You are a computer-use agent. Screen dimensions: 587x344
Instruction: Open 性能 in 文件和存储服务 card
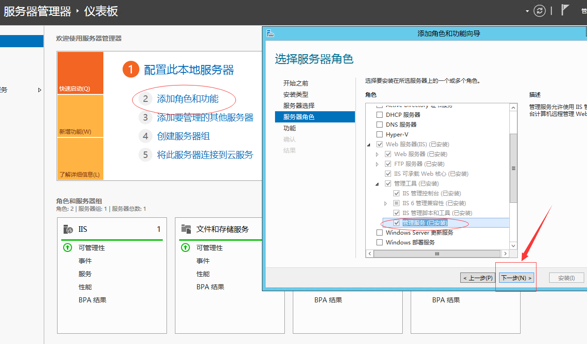203,274
